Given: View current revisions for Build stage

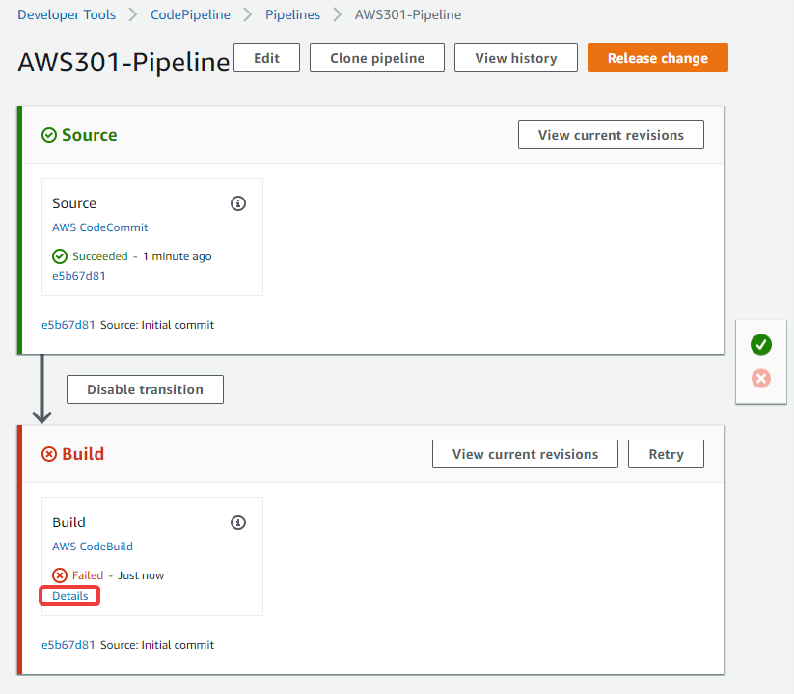Looking at the screenshot, I should point(525,454).
